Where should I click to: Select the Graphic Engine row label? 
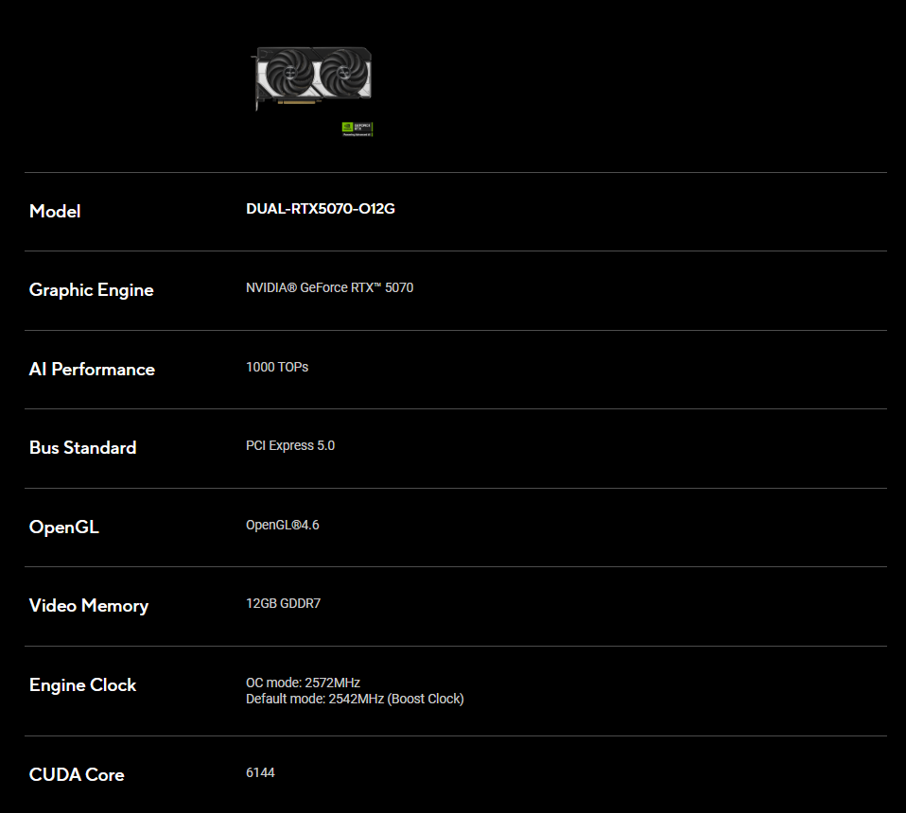(x=91, y=290)
